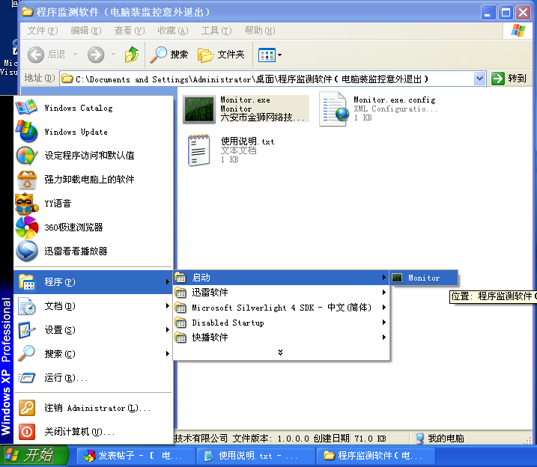This screenshot has height=467, width=537.
Task: Select the 使用说明.txt file icon
Action: [x=198, y=150]
